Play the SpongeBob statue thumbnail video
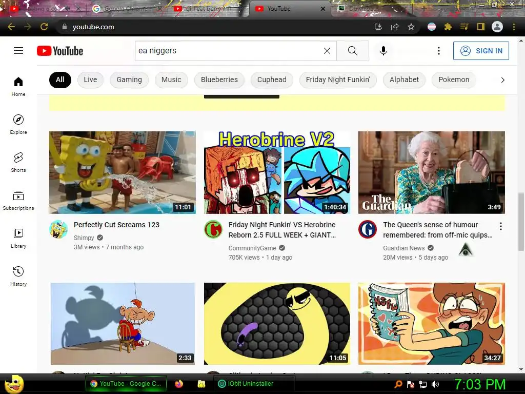The image size is (525, 394). (123, 172)
